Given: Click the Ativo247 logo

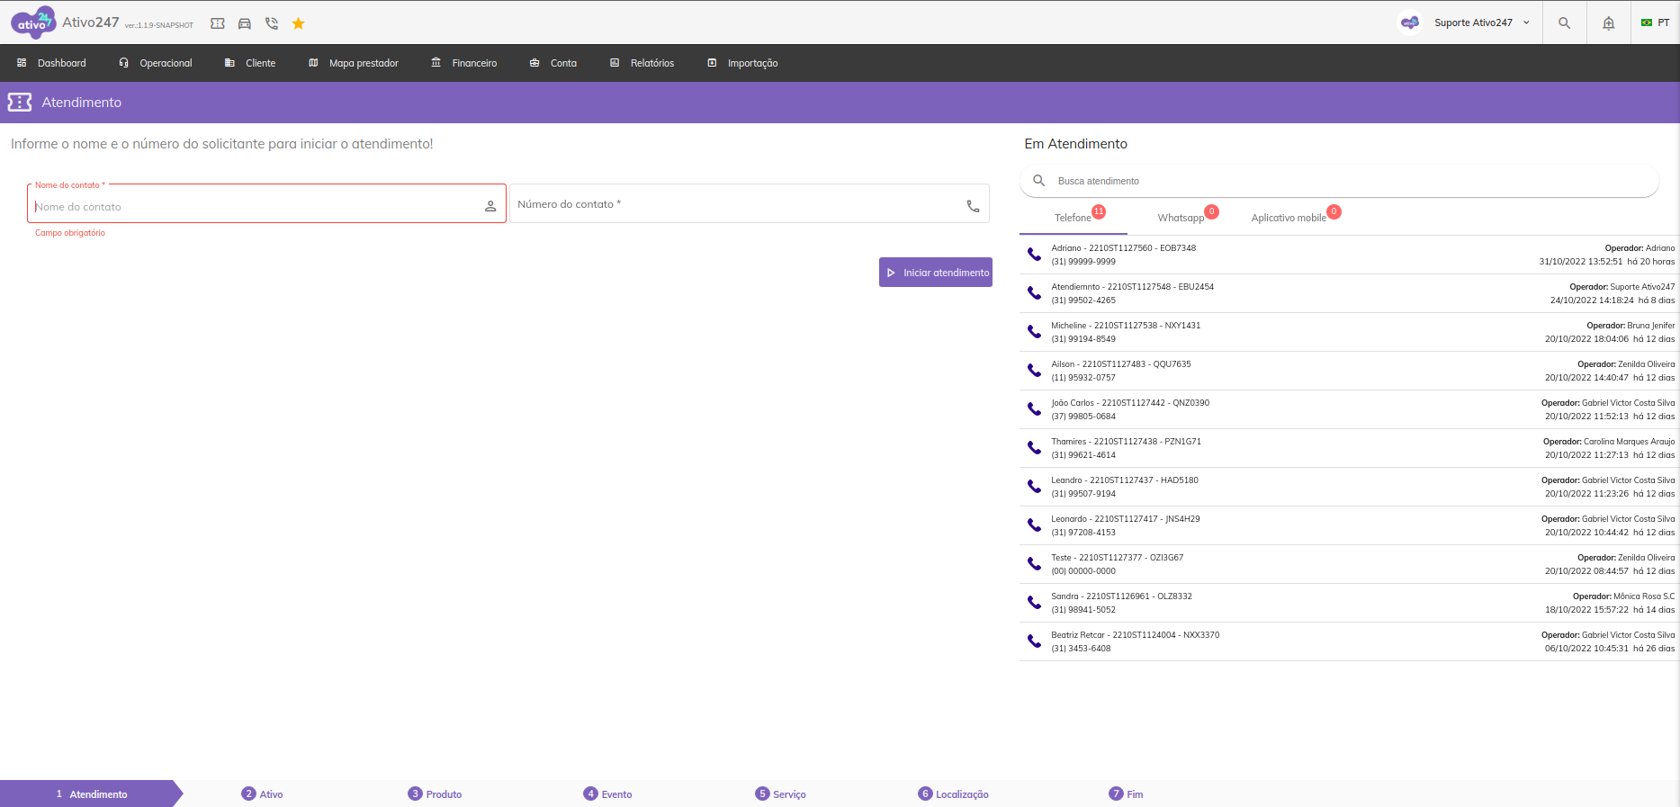Looking at the screenshot, I should click(x=33, y=22).
